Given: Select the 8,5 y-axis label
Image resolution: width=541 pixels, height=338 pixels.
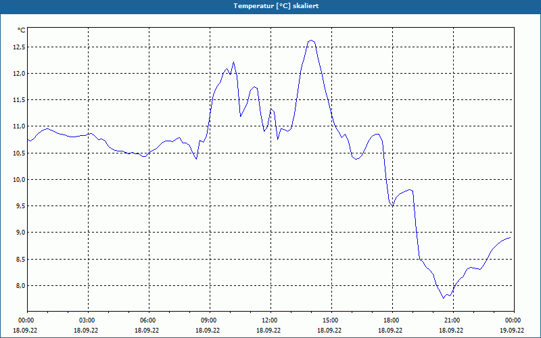Looking at the screenshot, I should tap(20, 259).
